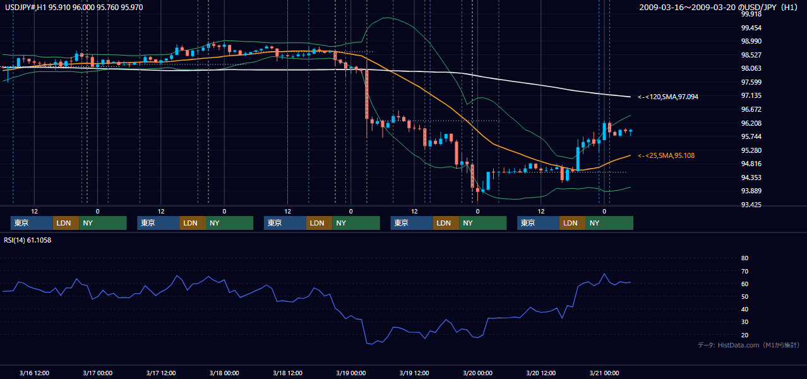Image resolution: width=807 pixels, height=379 pixels.
Task: Click the RSI 20 level label
Action: [744, 335]
